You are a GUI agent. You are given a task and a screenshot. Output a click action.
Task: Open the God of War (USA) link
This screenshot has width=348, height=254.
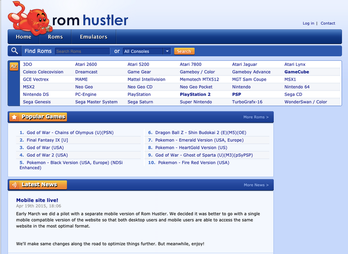45,147
